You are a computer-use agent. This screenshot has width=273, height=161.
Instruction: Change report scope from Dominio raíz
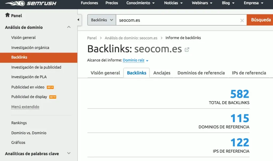pos(135,60)
